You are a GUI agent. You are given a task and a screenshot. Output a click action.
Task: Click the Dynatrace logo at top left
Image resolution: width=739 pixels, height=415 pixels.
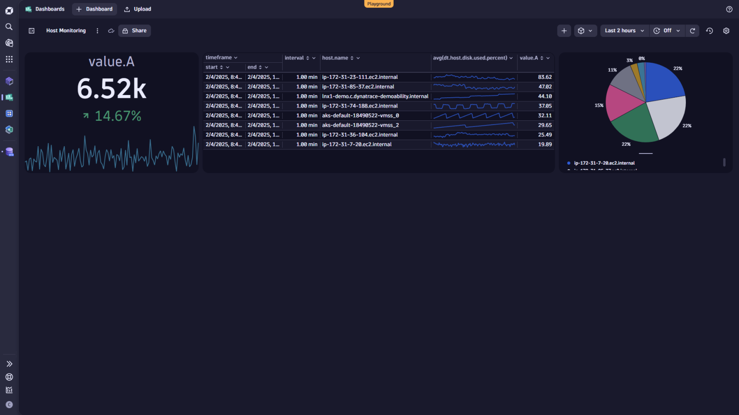point(9,10)
